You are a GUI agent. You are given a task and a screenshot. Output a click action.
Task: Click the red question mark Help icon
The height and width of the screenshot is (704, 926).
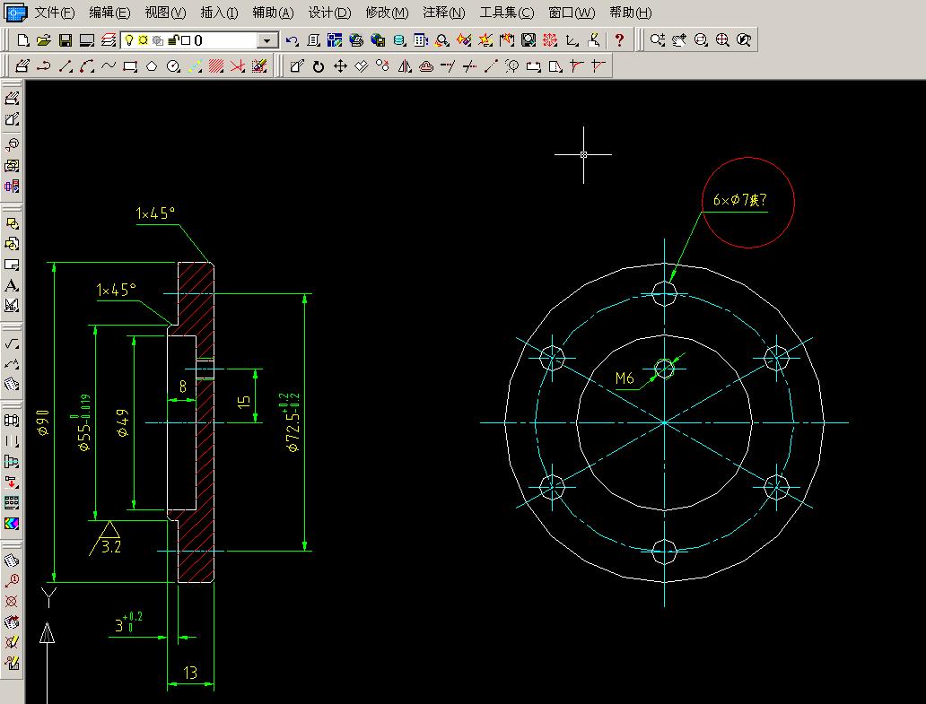coord(619,39)
